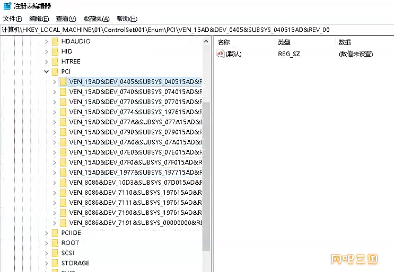Click folder icon of VEN_15AD&DEV_0774 key
The image size is (394, 272).
[63, 112]
